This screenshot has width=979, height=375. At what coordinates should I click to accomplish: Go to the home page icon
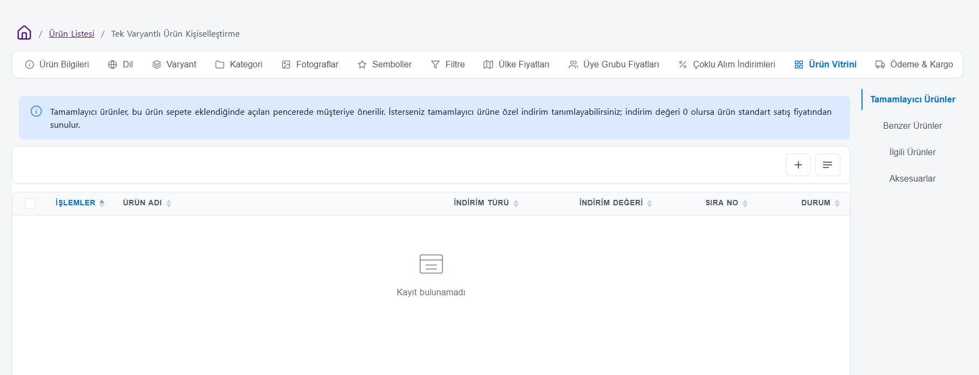point(24,33)
